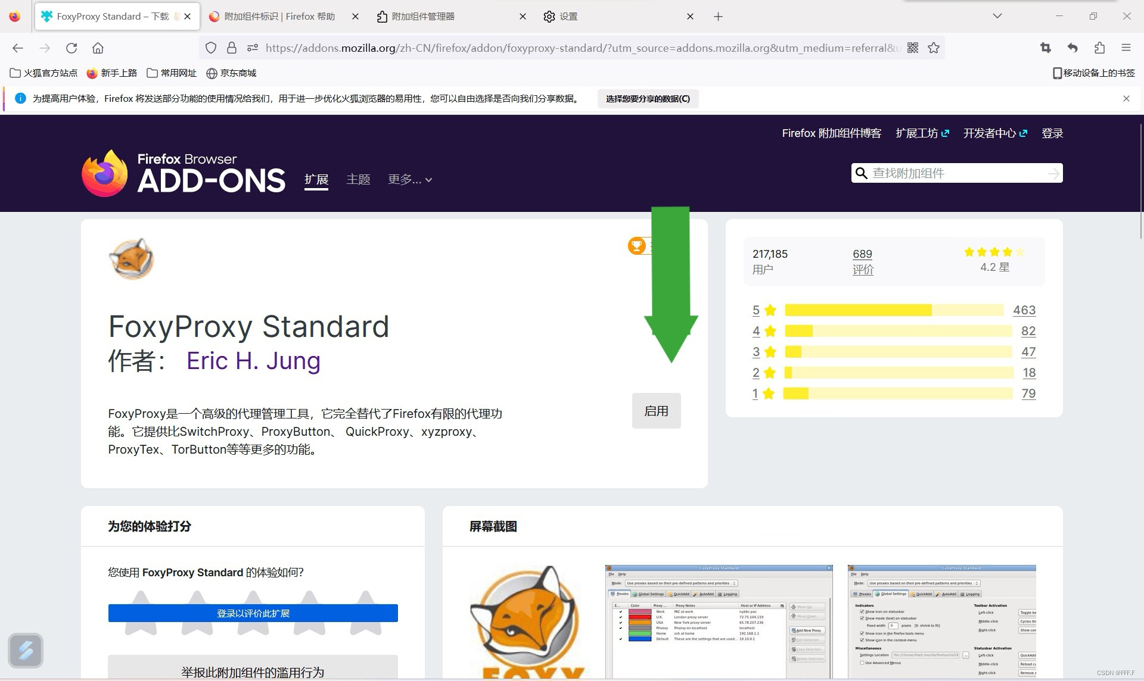This screenshot has width=1144, height=681.
Task: Close the 附加组件管理器 tab
Action: pos(523,17)
